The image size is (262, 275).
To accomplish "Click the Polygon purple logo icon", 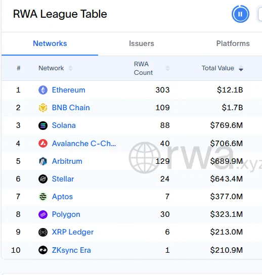I will pos(43,214).
